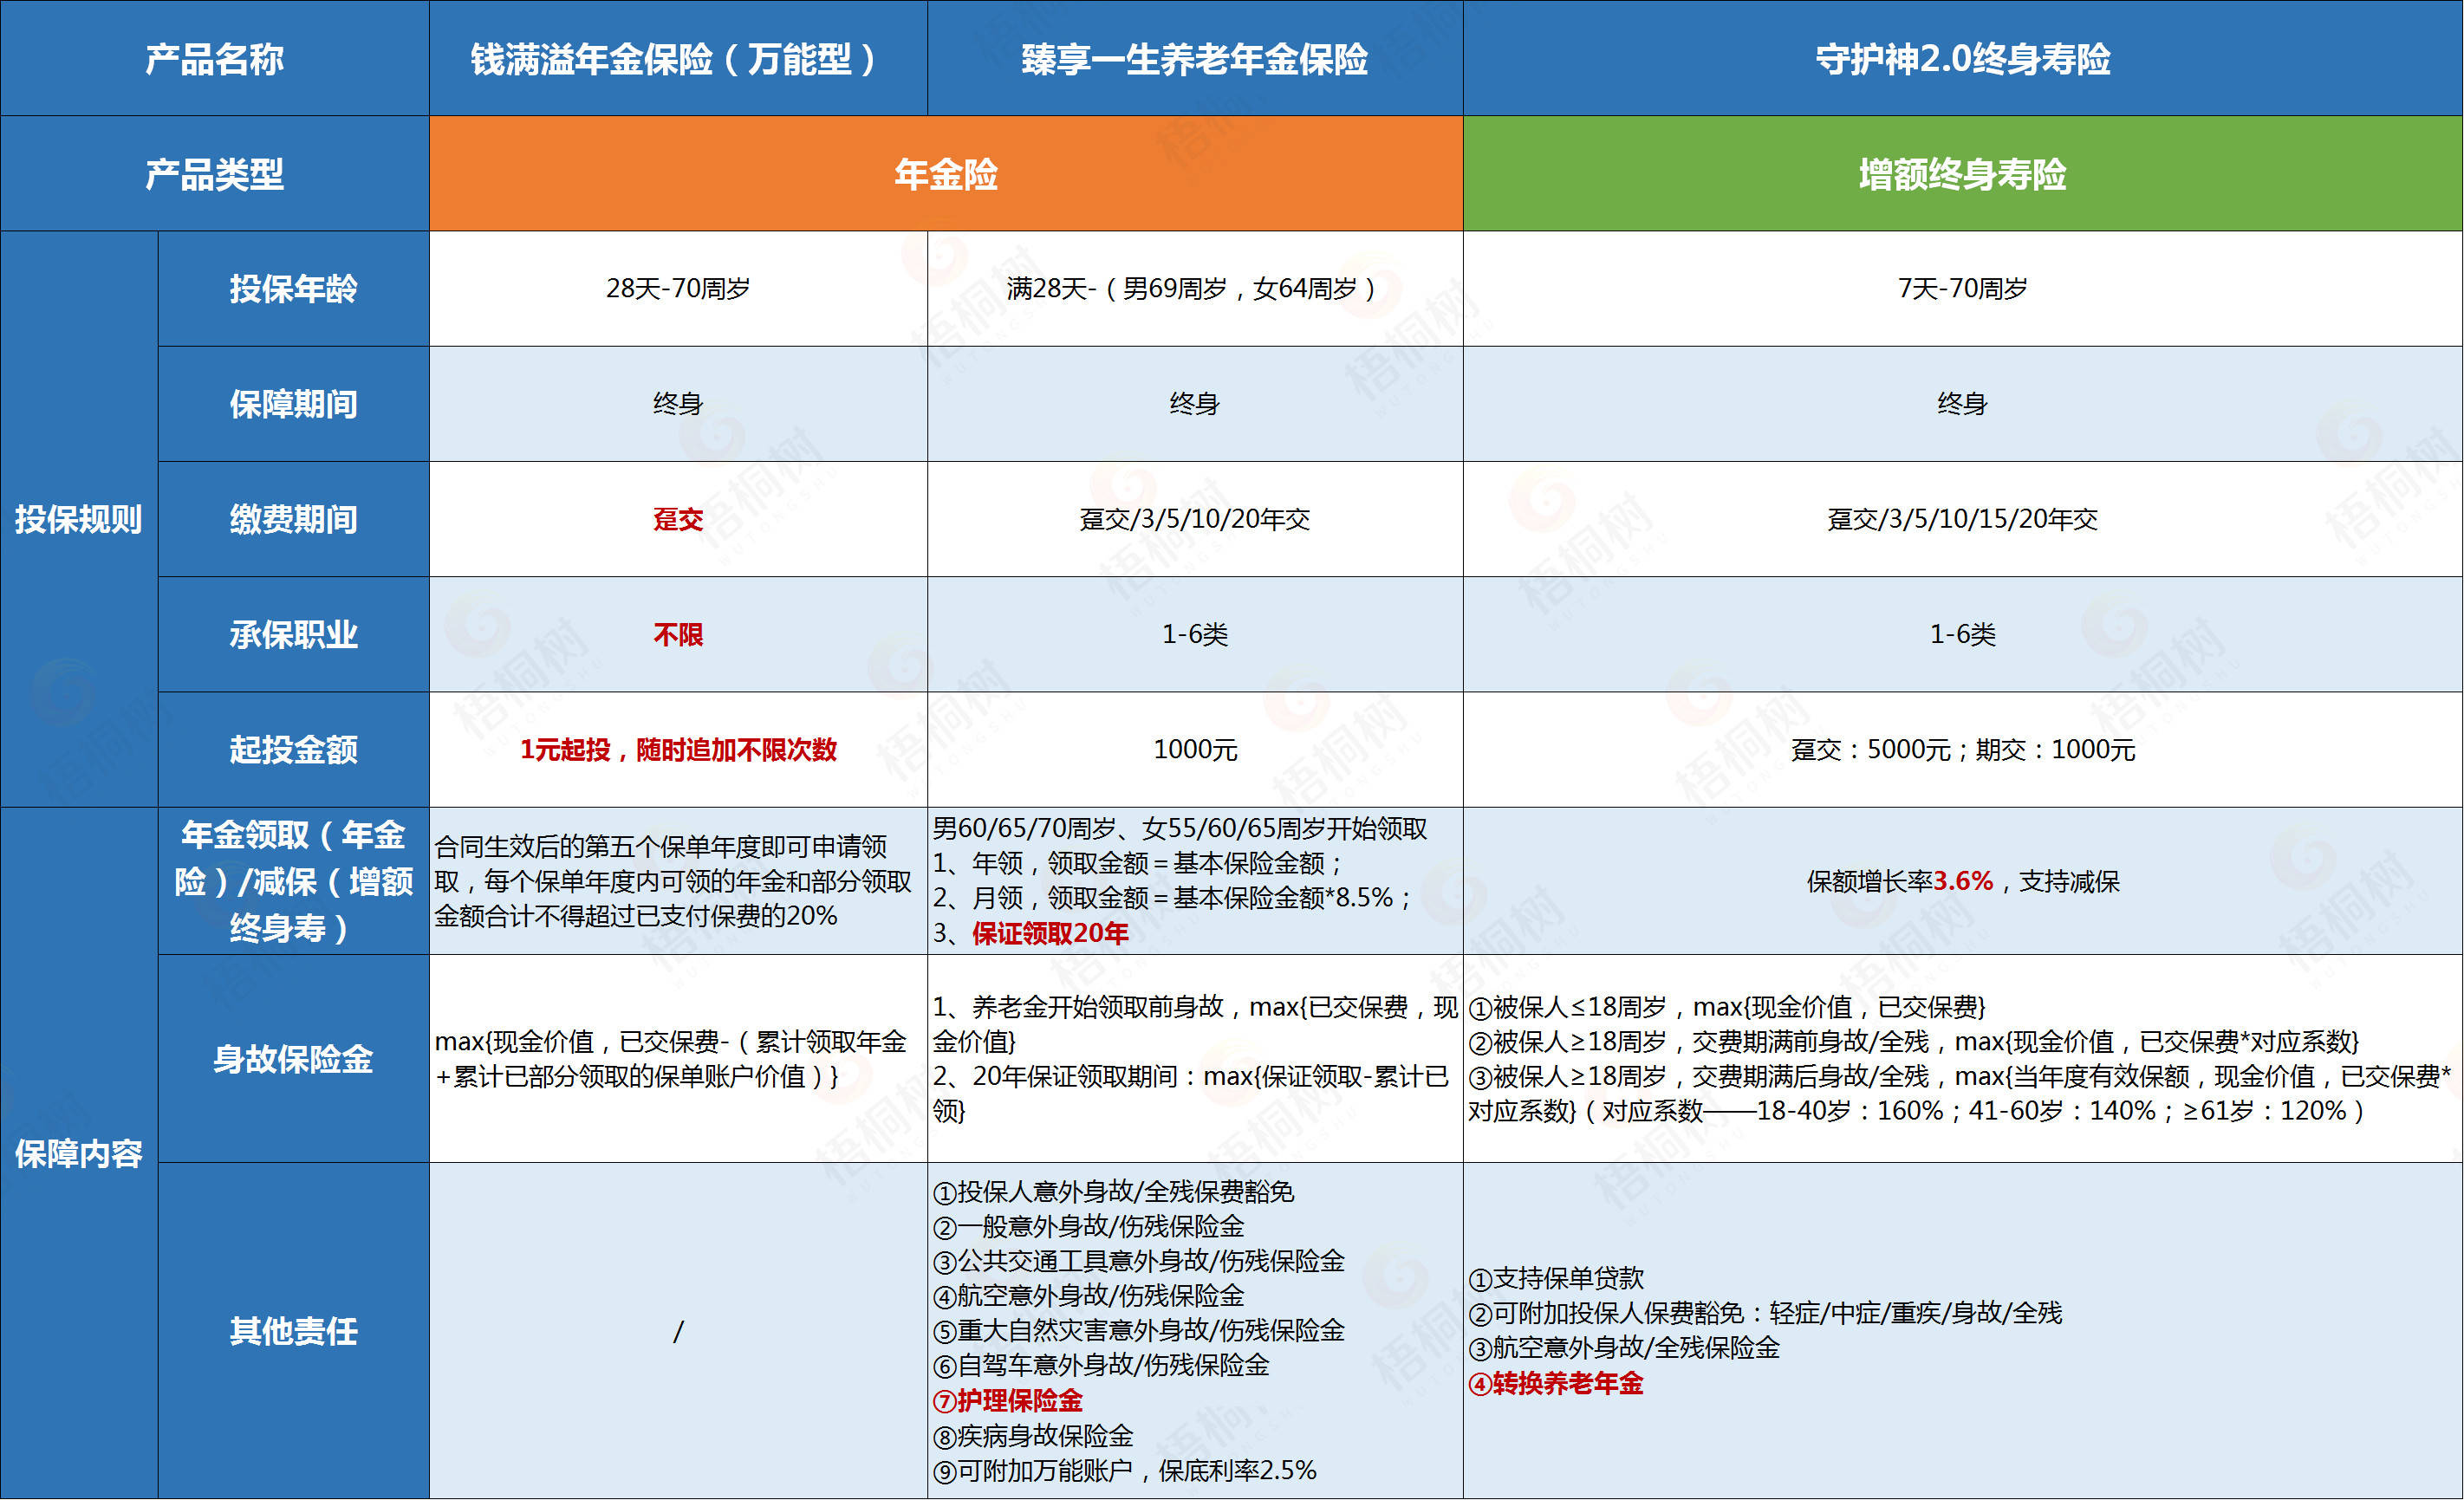
Task: Click the '起投金额' row label
Action: (x=293, y=749)
